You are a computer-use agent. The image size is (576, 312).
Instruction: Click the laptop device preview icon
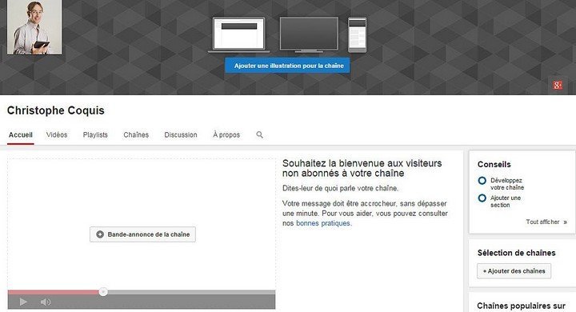(238, 35)
